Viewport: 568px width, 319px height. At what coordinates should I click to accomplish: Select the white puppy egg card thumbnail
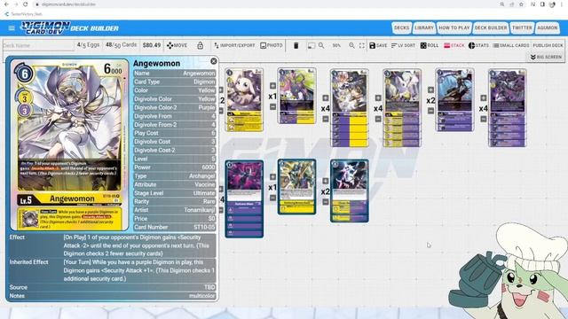coord(244,99)
